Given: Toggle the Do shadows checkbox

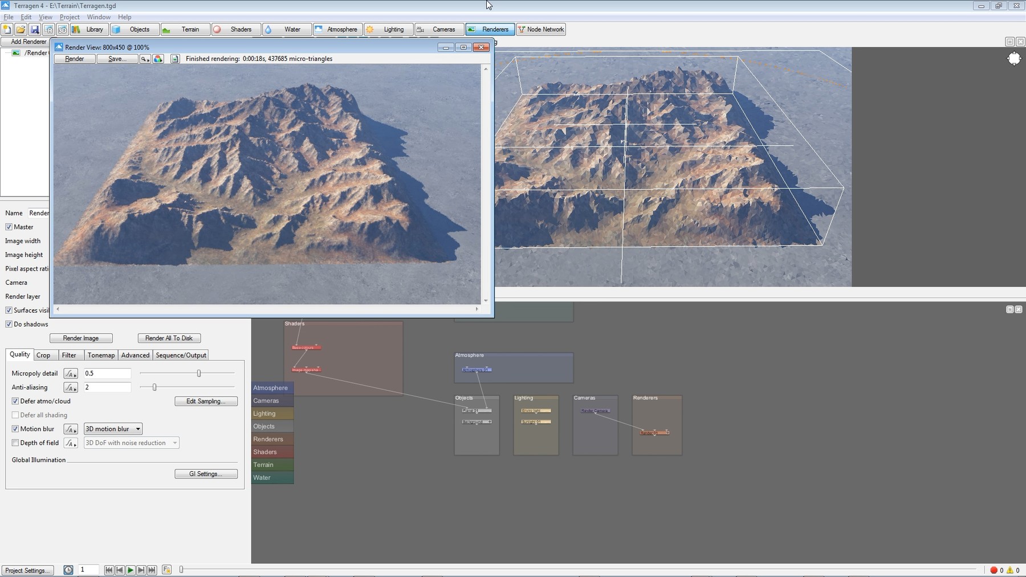Looking at the screenshot, I should [x=9, y=324].
